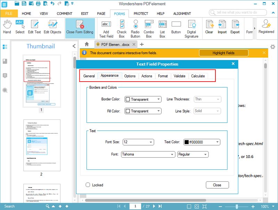Open the Fill Color dropdown
This screenshot has width=278, height=210.
(x=143, y=111)
